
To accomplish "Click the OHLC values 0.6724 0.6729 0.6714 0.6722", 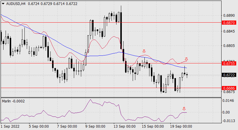I will (x=53, y=4).
